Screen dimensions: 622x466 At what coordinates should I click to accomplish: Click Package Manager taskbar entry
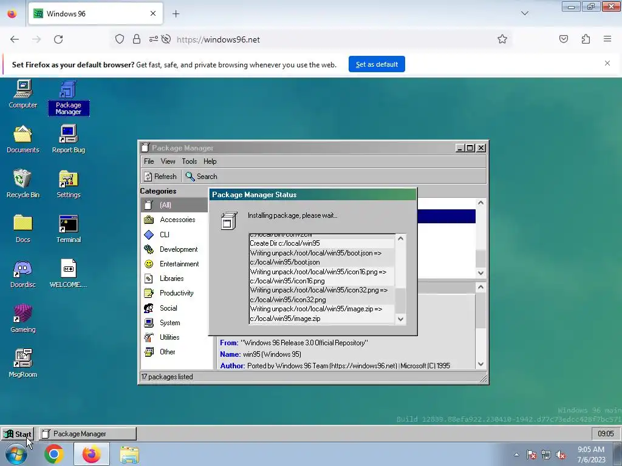click(x=87, y=434)
